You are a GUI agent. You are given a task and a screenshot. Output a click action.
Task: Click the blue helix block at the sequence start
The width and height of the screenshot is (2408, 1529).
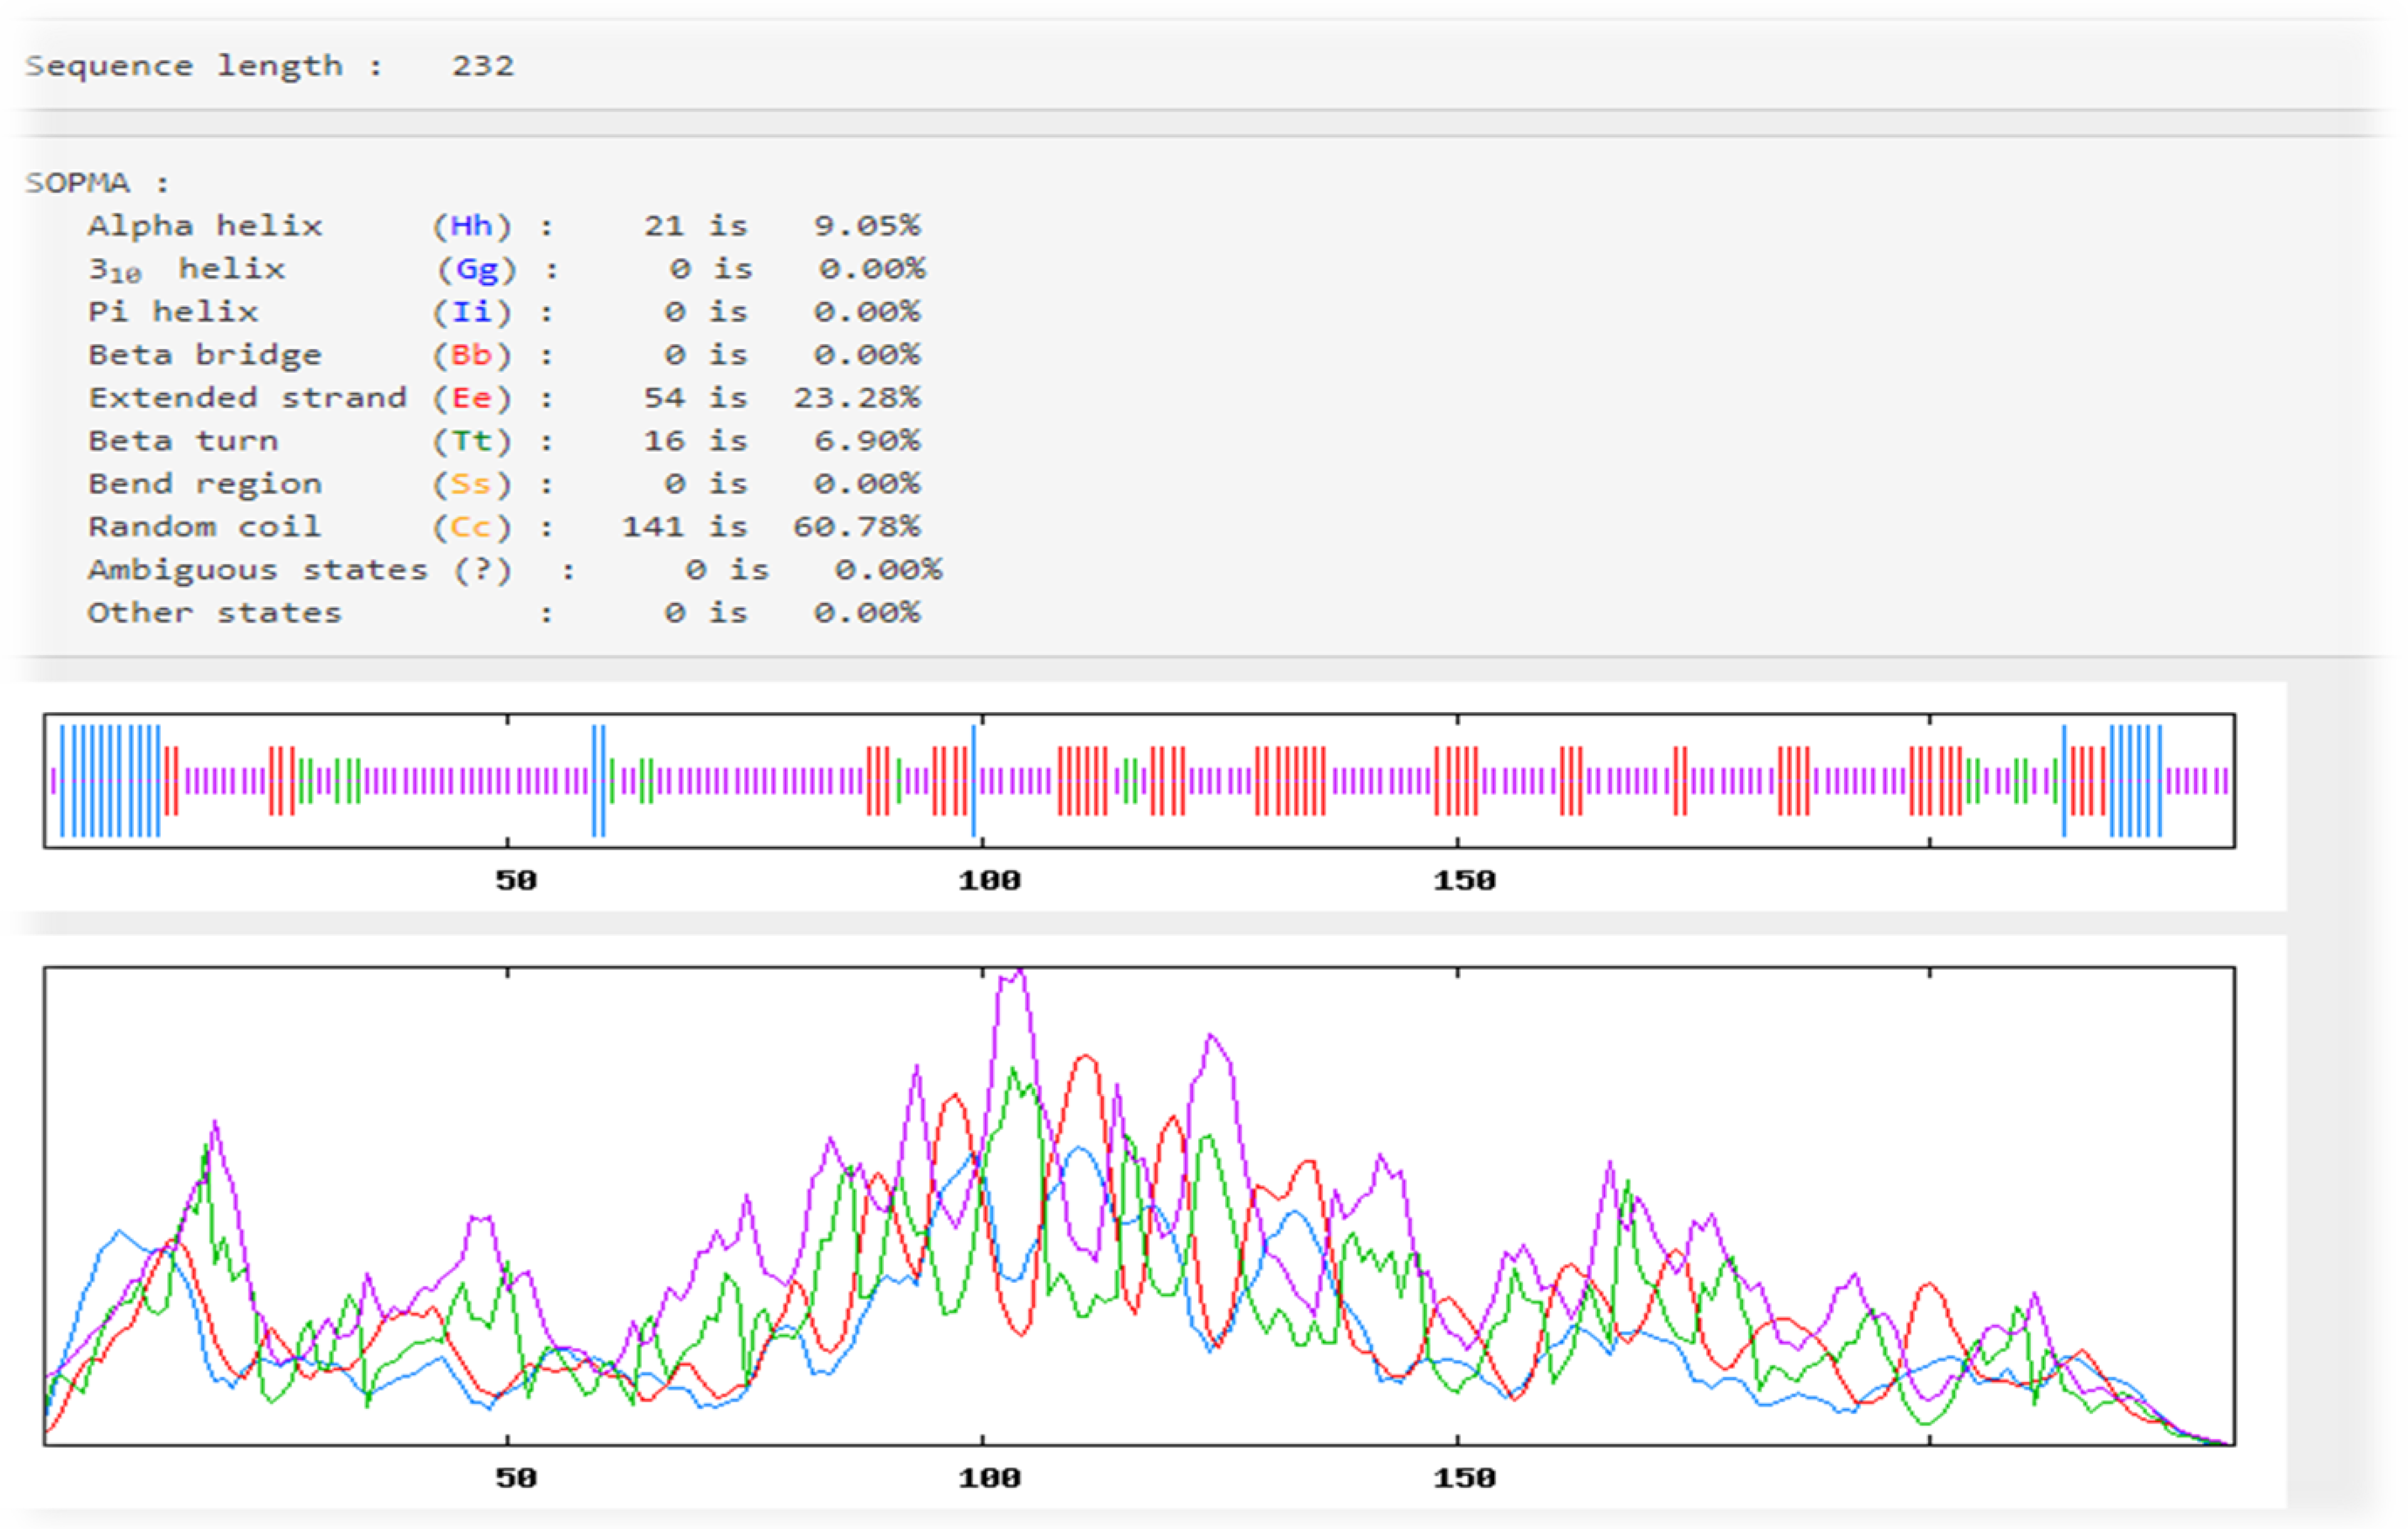[110, 781]
